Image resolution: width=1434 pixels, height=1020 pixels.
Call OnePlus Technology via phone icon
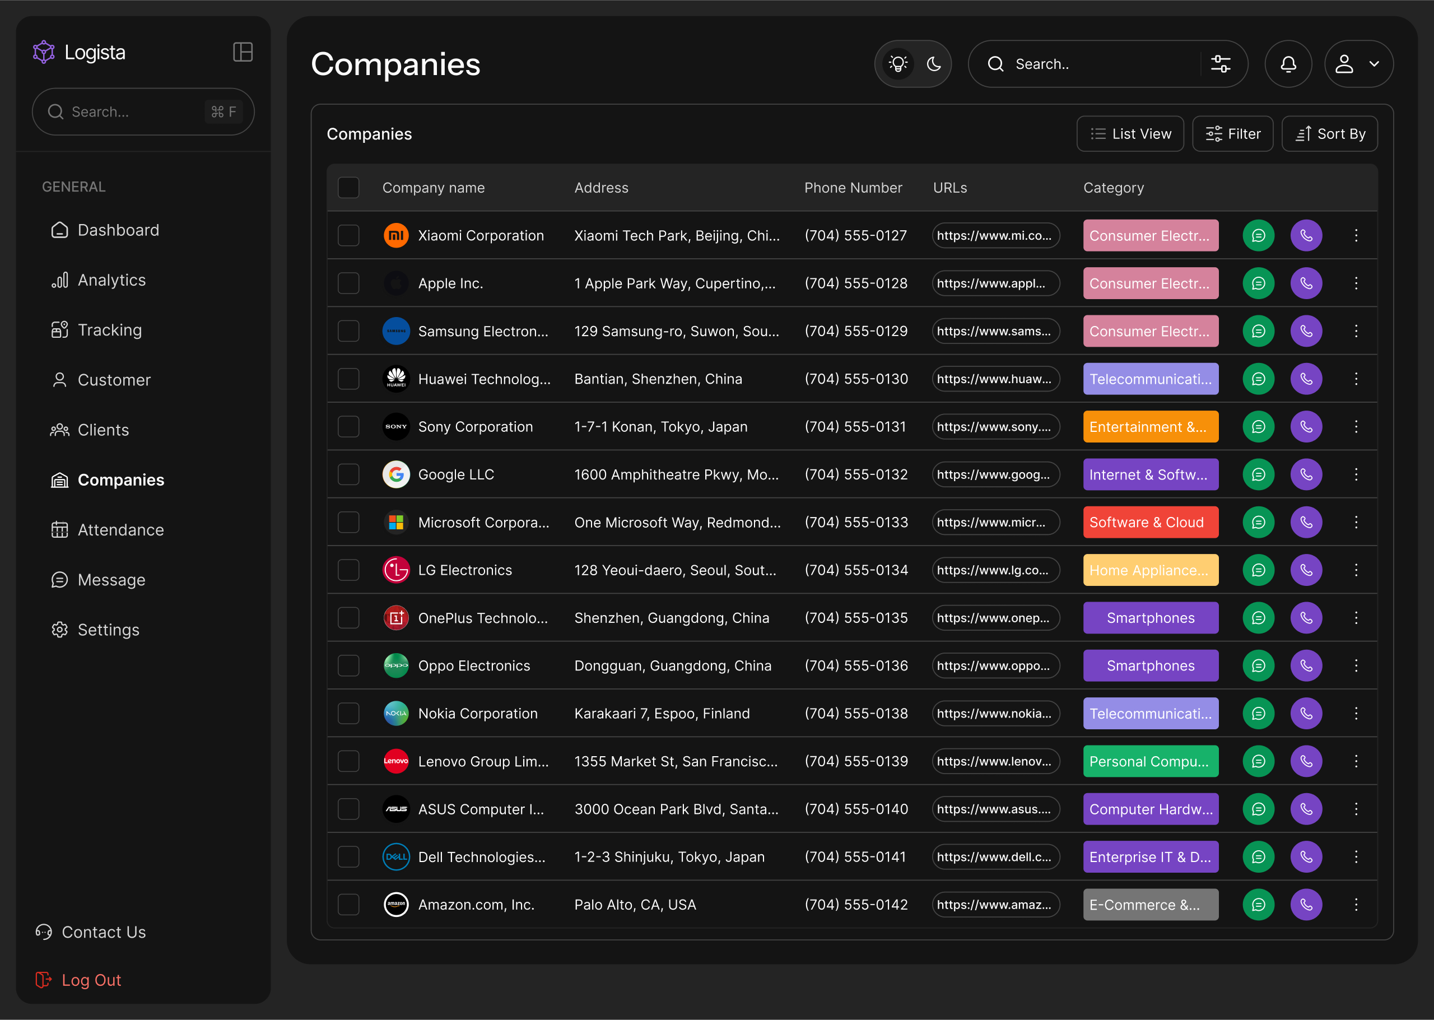[x=1306, y=617]
